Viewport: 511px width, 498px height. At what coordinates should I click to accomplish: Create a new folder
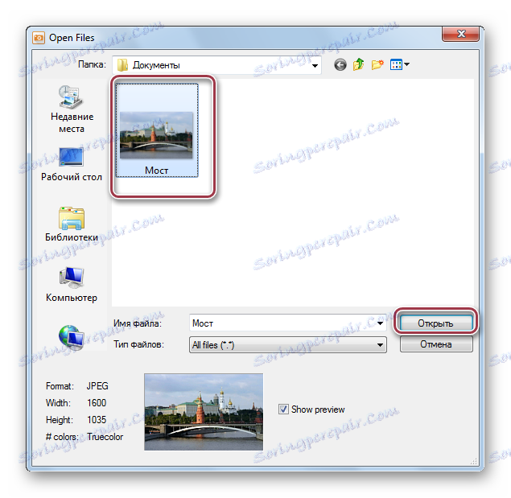click(x=377, y=64)
